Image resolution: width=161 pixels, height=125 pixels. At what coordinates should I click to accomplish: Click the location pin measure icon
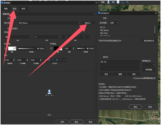[109, 2]
